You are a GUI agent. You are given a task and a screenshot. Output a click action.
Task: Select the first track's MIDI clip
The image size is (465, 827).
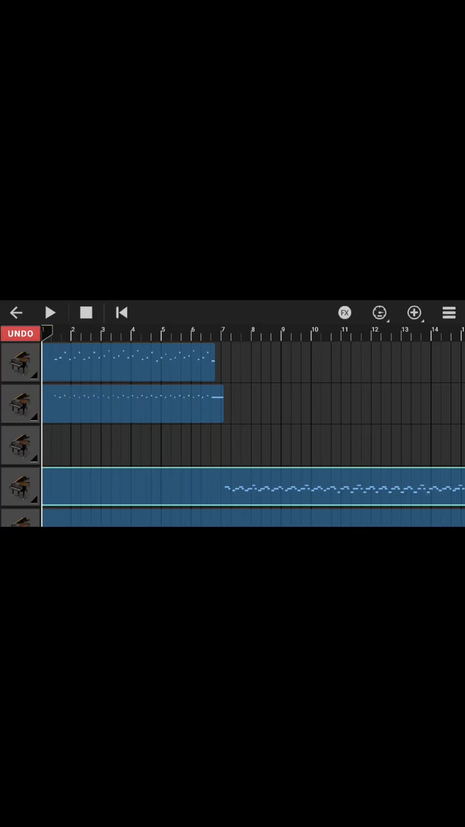pyautogui.click(x=128, y=362)
